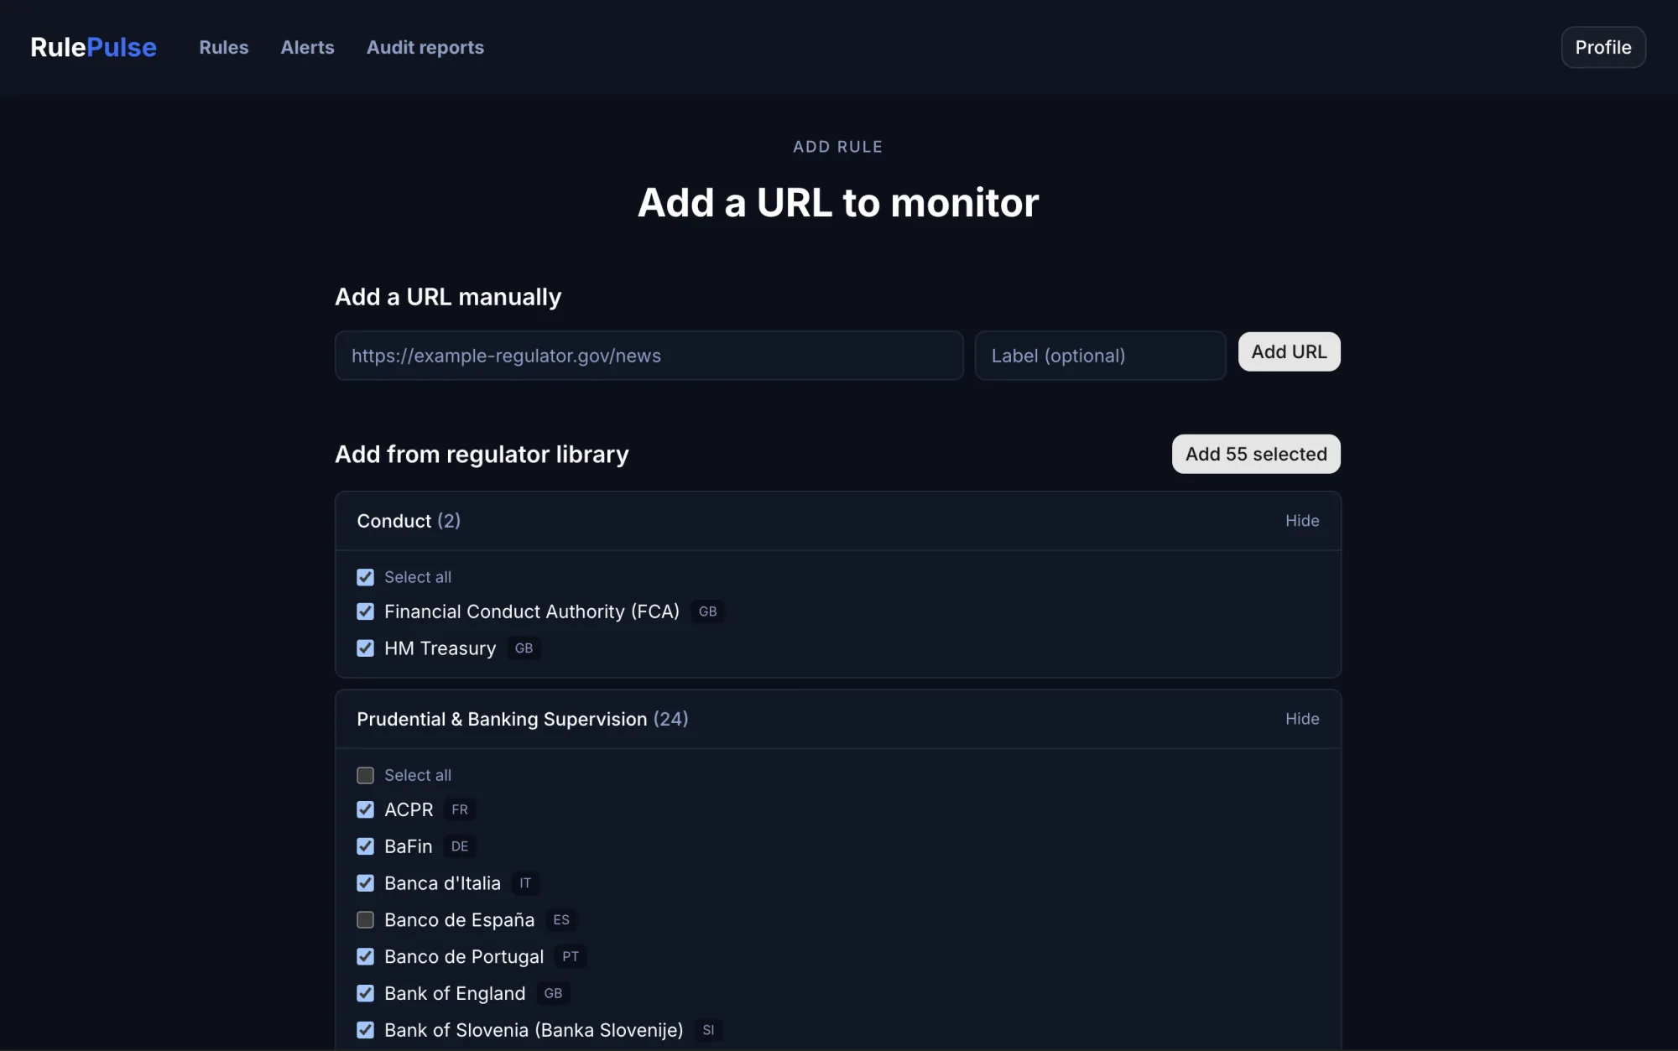
Task: Uncheck the Bank of England checkbox
Action: (x=365, y=993)
